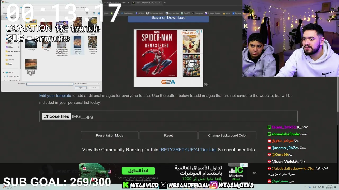Switch to Create a New Tier List tab
This screenshot has width=339, height=190.
(114, 3)
